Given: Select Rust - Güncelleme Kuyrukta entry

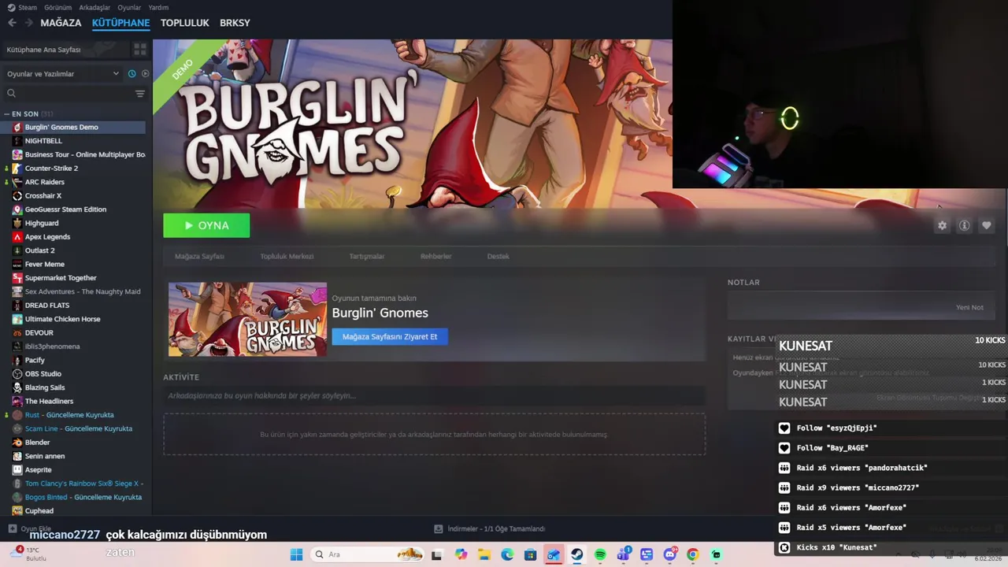Looking at the screenshot, I should 69,415.
